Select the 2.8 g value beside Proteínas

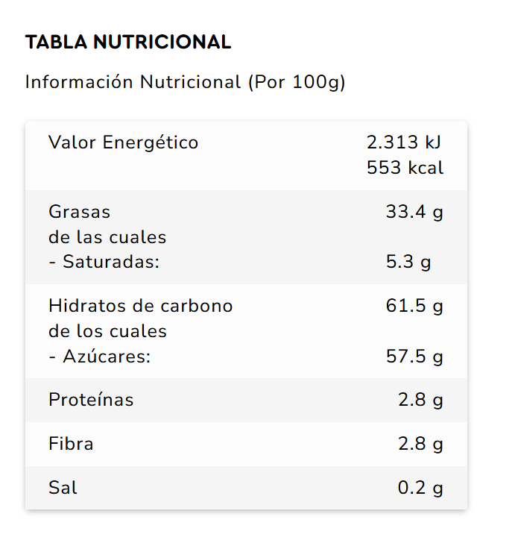(420, 400)
